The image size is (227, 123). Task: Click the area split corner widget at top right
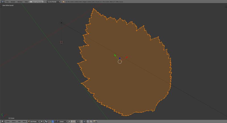(226, 7)
